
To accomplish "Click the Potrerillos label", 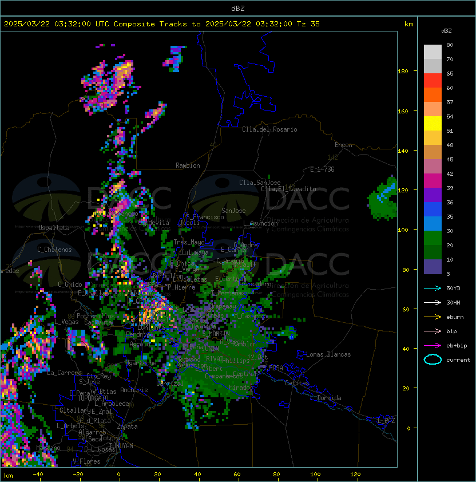I will 96,315.
